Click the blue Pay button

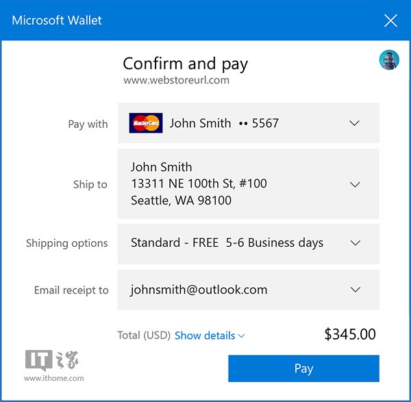[303, 368]
